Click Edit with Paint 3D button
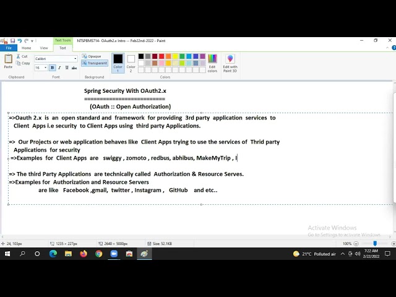The width and height of the screenshot is (396, 297). coord(230,63)
